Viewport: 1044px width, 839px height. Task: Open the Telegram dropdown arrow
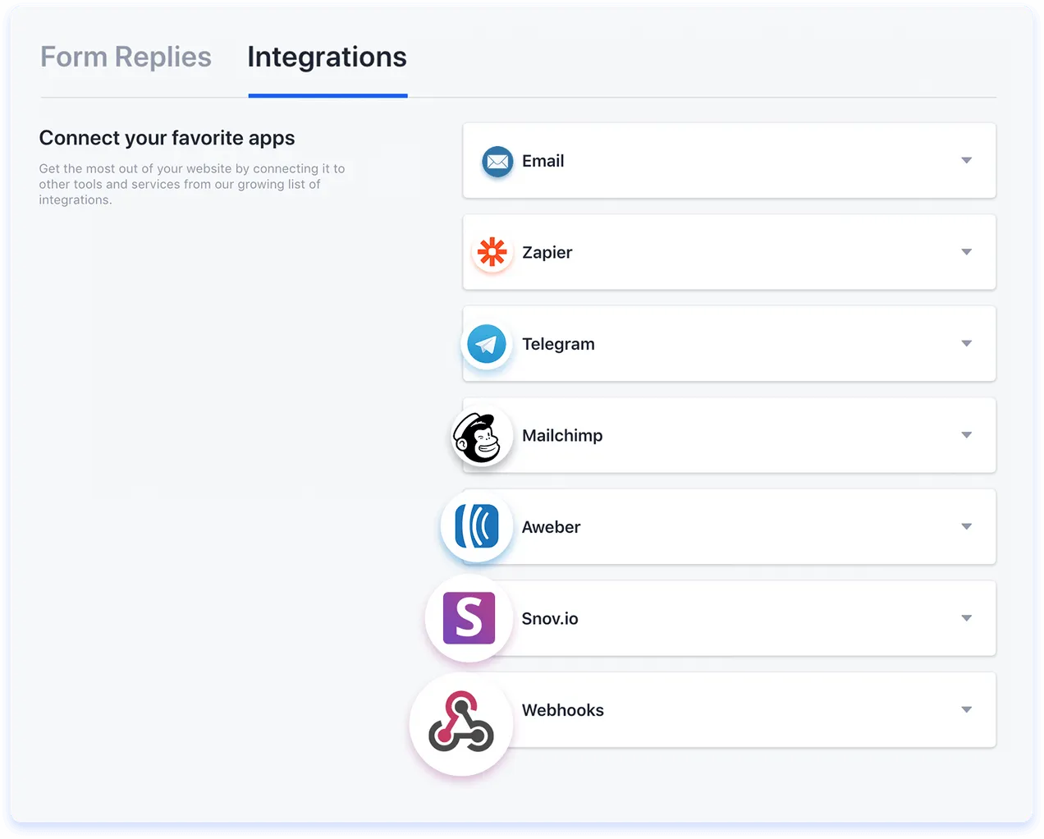tap(967, 344)
